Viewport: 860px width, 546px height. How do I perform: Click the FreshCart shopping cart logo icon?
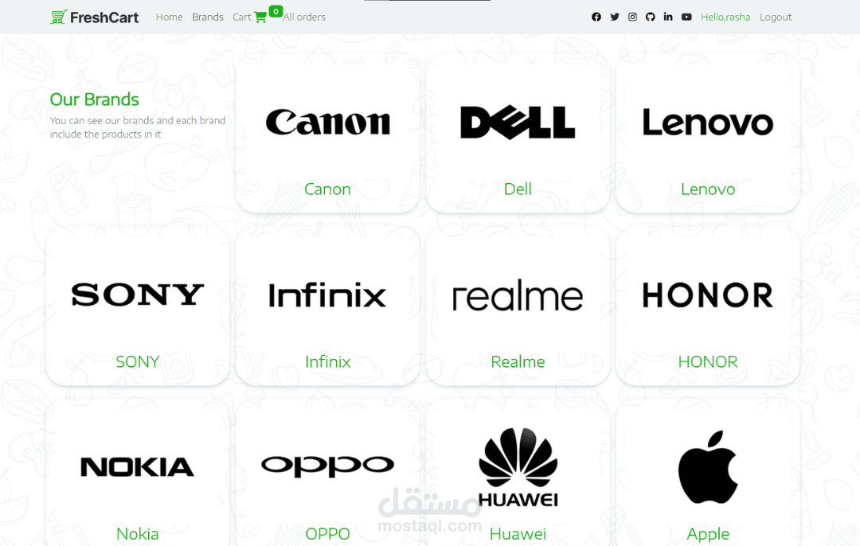(x=58, y=17)
